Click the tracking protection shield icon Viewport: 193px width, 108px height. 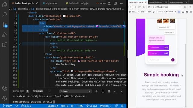click(149, 7)
